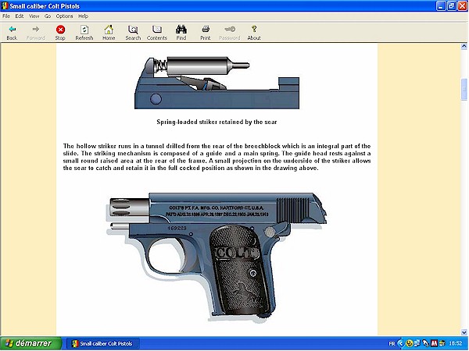Click the FR language indicator in the tray
Viewport: 469px width, 351px height.
392,343
